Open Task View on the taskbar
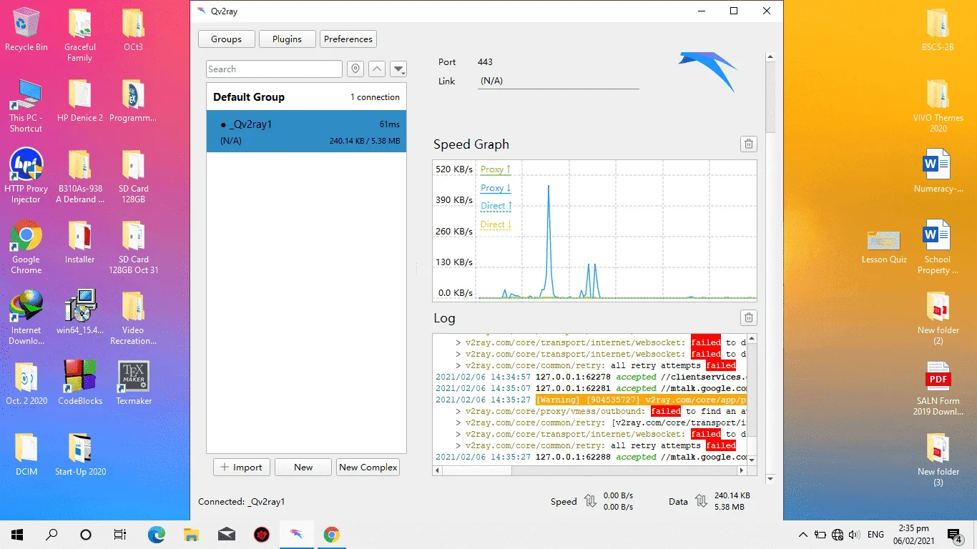This screenshot has width=977, height=549. tap(120, 534)
